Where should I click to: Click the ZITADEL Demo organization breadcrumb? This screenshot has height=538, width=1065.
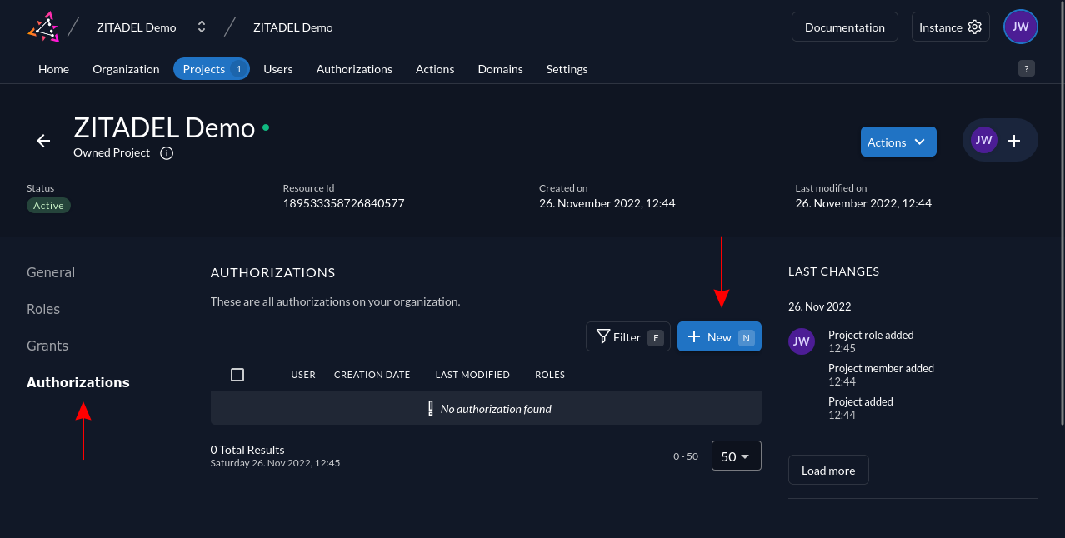tap(137, 27)
